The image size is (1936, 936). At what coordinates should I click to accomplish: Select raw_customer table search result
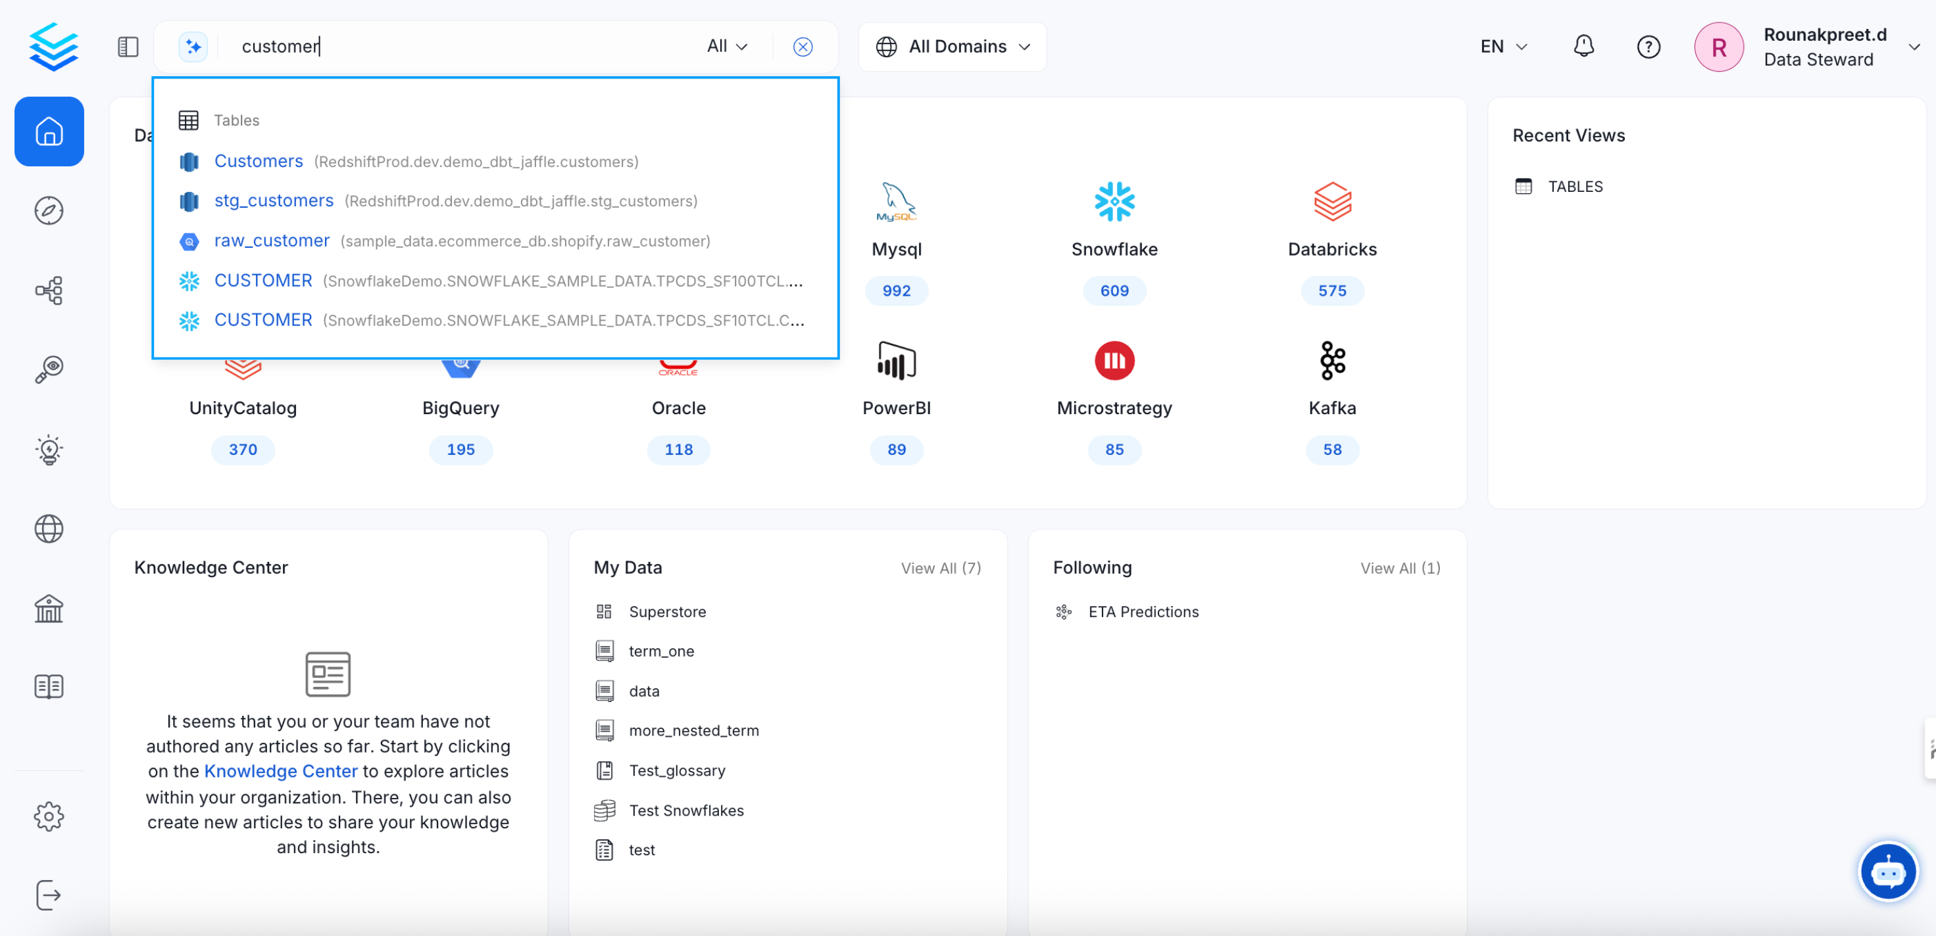[x=271, y=241]
